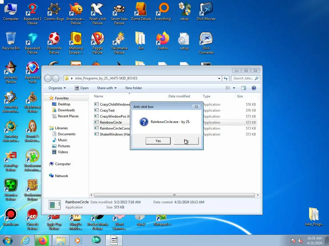The width and height of the screenshot is (329, 246).
Task: Open Favorites in the navigation pane
Action: (x=61, y=98)
